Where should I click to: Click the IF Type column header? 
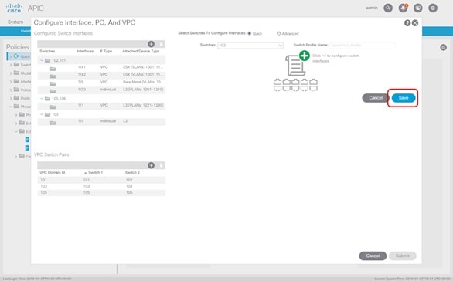coord(106,51)
